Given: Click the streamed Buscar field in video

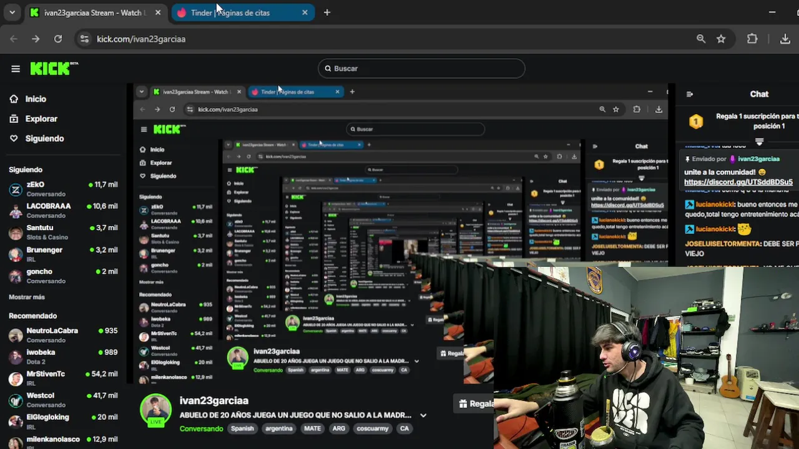Looking at the screenshot, I should tap(415, 129).
